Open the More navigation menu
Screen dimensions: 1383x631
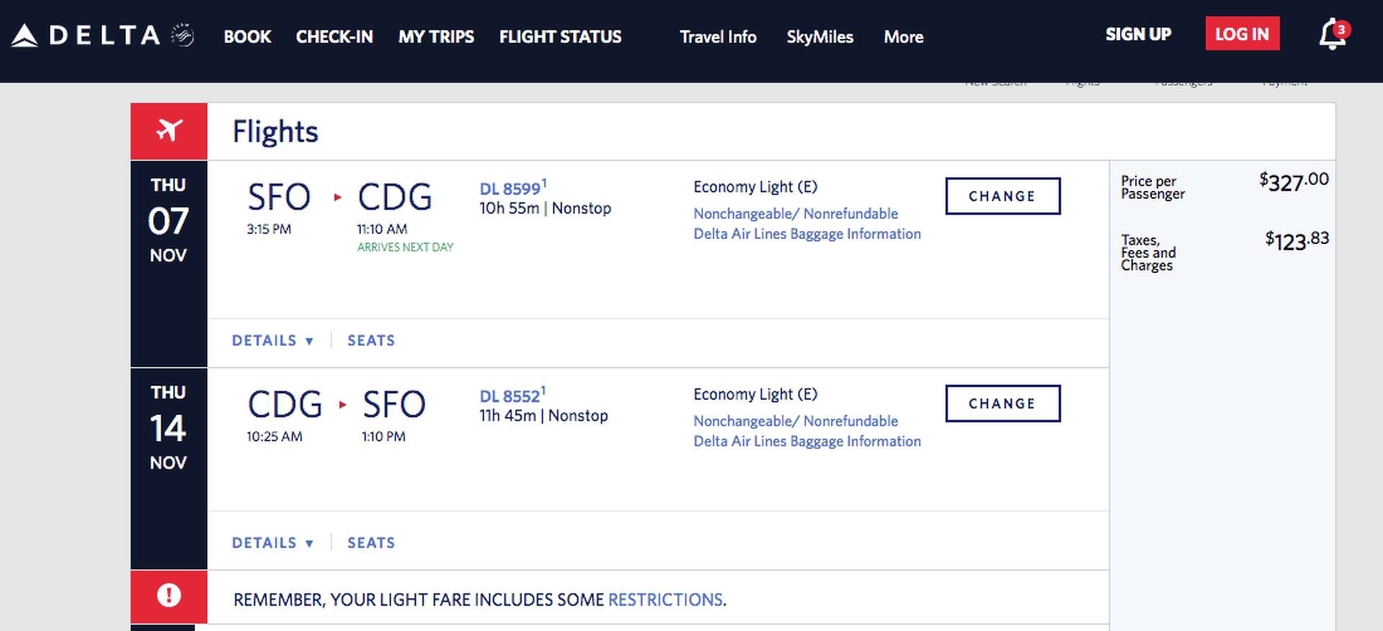pos(903,37)
